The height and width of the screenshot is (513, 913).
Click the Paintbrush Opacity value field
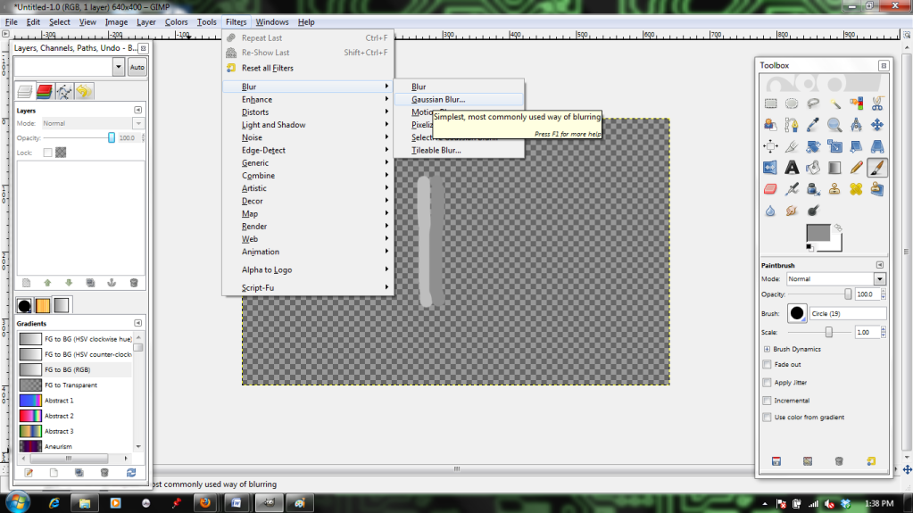[x=867, y=294]
